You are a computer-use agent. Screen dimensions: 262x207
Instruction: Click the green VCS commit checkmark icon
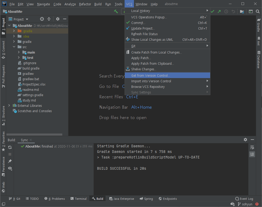pyautogui.click(x=213, y=11)
